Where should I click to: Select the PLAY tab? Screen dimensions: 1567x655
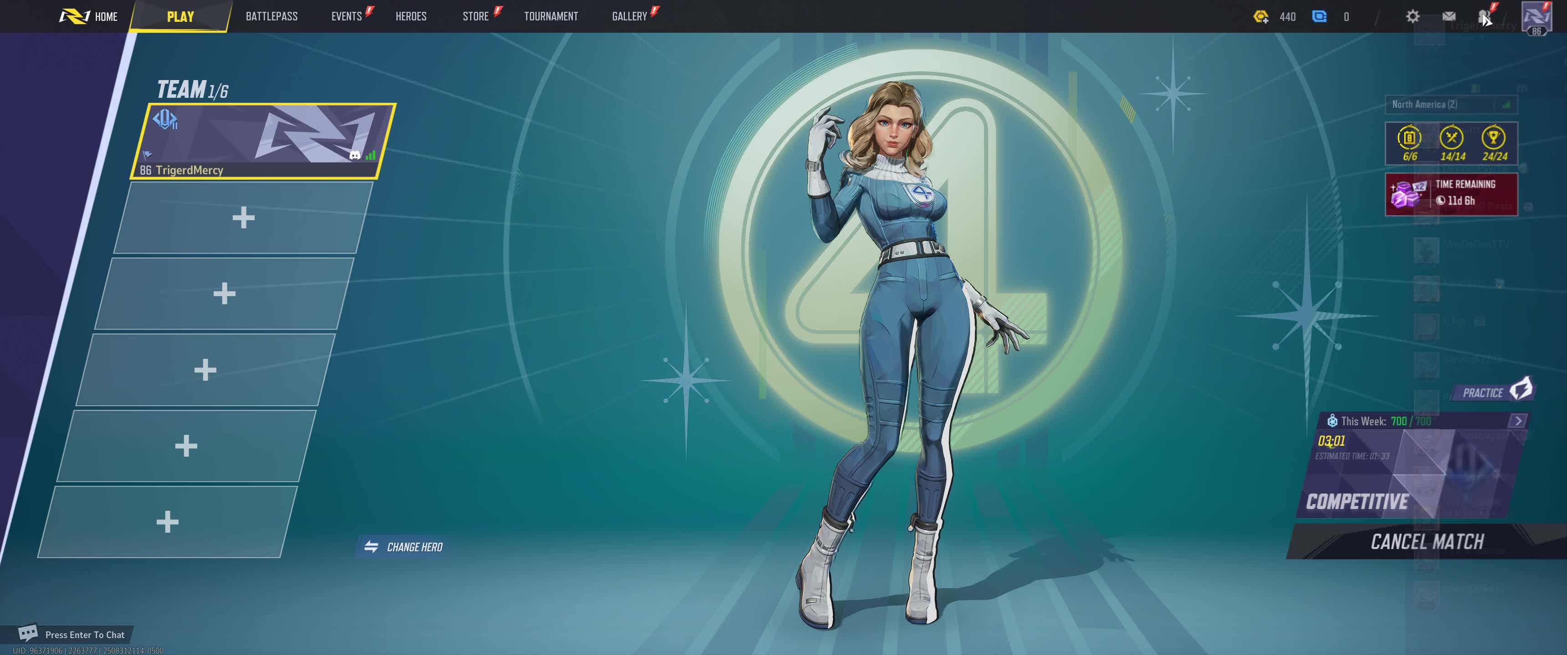(180, 16)
